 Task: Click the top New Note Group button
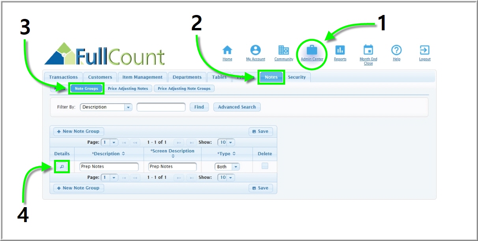pos(78,132)
